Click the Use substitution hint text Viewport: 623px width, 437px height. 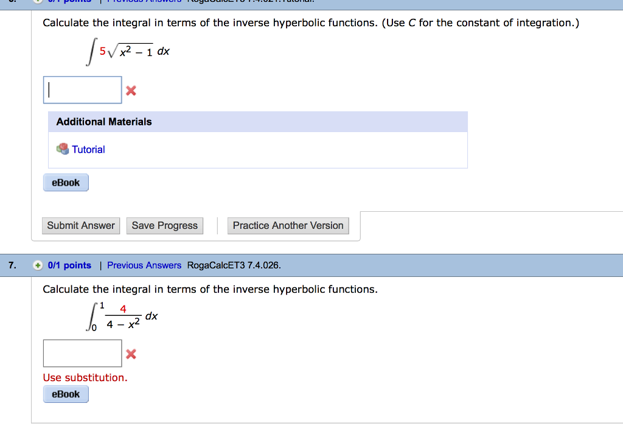(x=85, y=377)
